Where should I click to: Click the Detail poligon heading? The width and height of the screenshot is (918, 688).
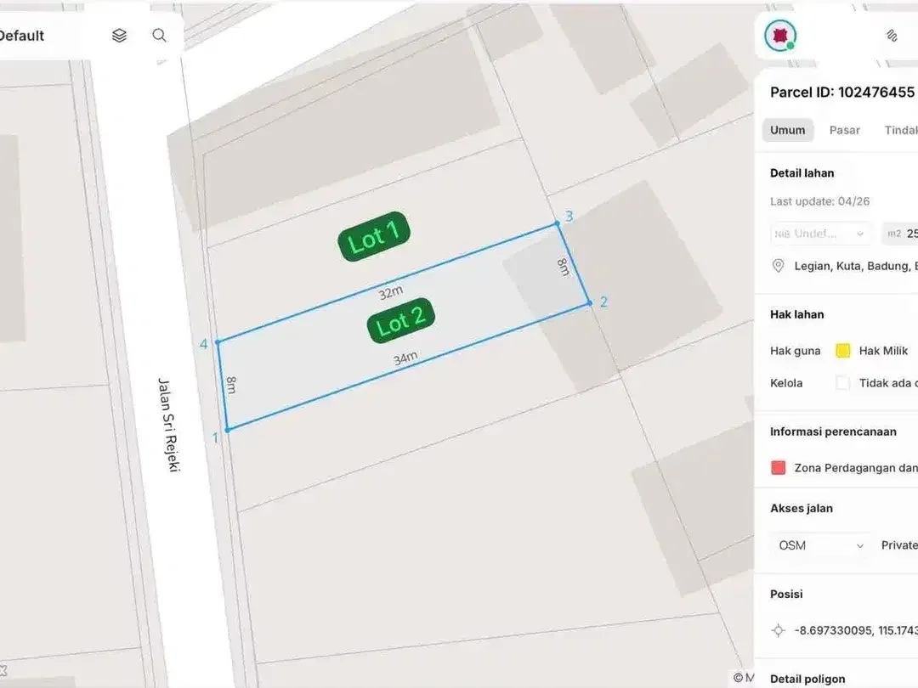[x=807, y=680]
